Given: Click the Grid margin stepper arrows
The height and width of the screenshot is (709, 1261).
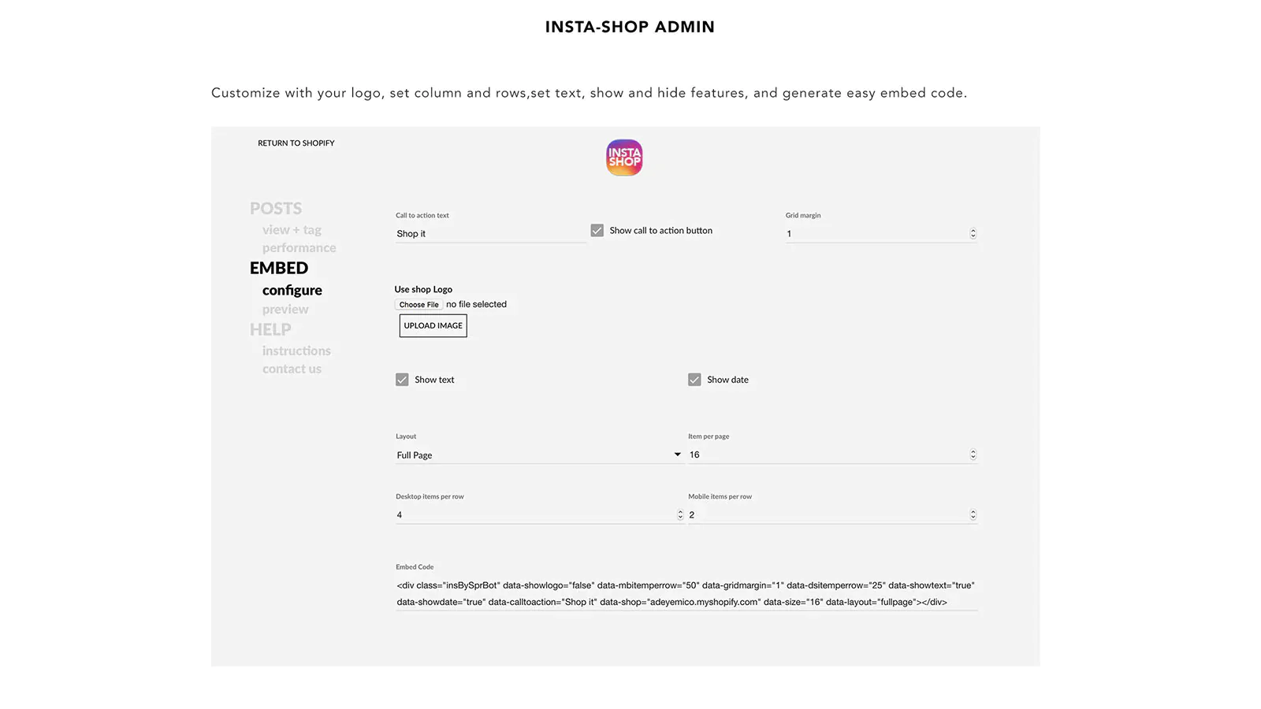Looking at the screenshot, I should coord(973,233).
